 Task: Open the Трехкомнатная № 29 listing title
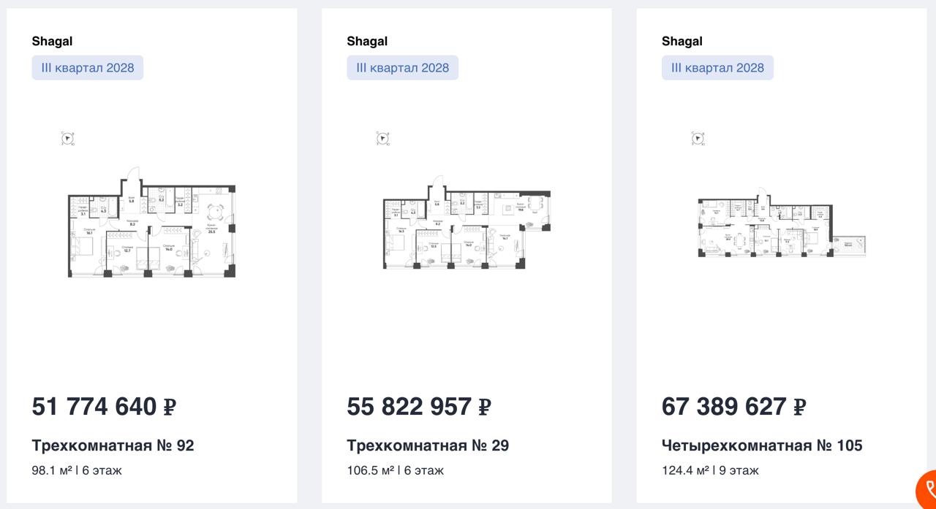[x=428, y=445]
